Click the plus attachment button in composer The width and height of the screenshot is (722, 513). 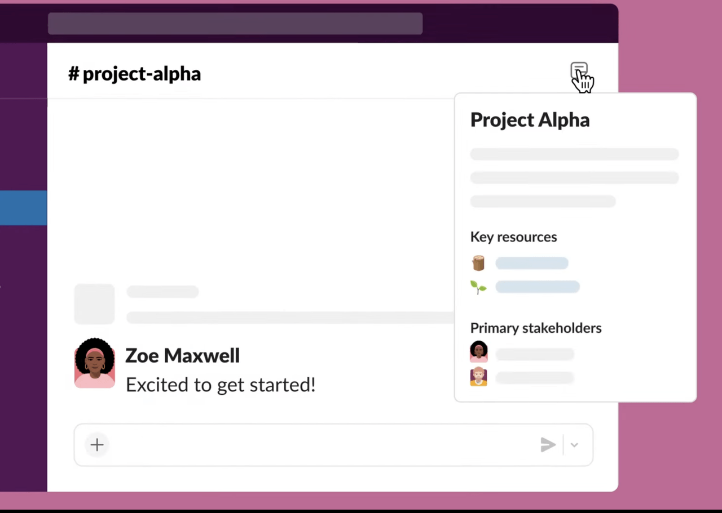tap(97, 445)
